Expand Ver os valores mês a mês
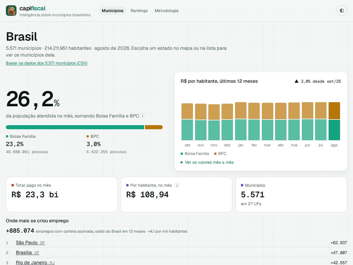353x265 pixels. coord(207,162)
